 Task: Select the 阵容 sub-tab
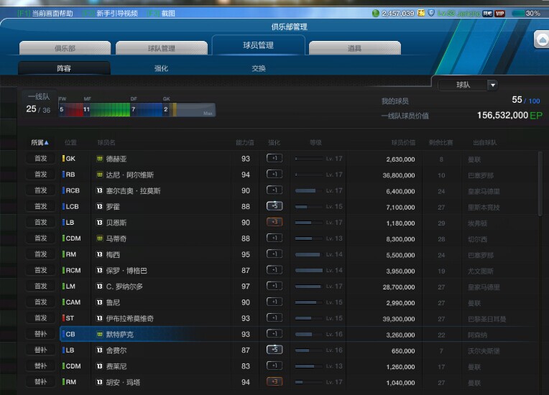coord(64,68)
